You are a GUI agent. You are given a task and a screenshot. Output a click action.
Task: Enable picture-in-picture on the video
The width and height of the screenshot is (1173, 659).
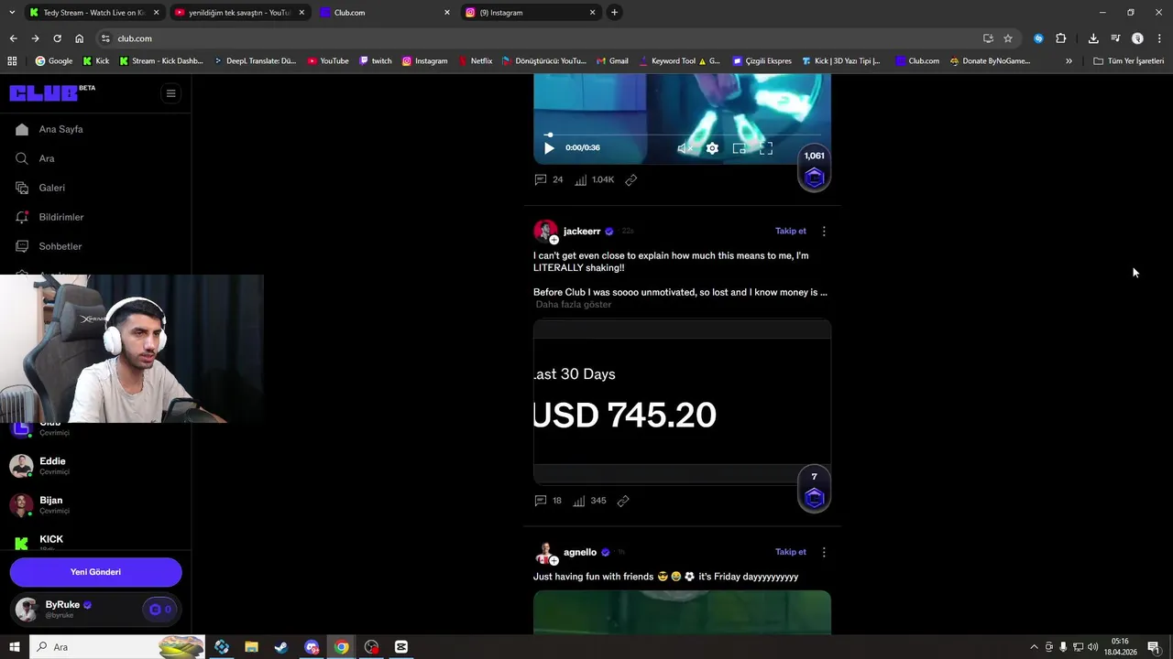pyautogui.click(x=739, y=148)
